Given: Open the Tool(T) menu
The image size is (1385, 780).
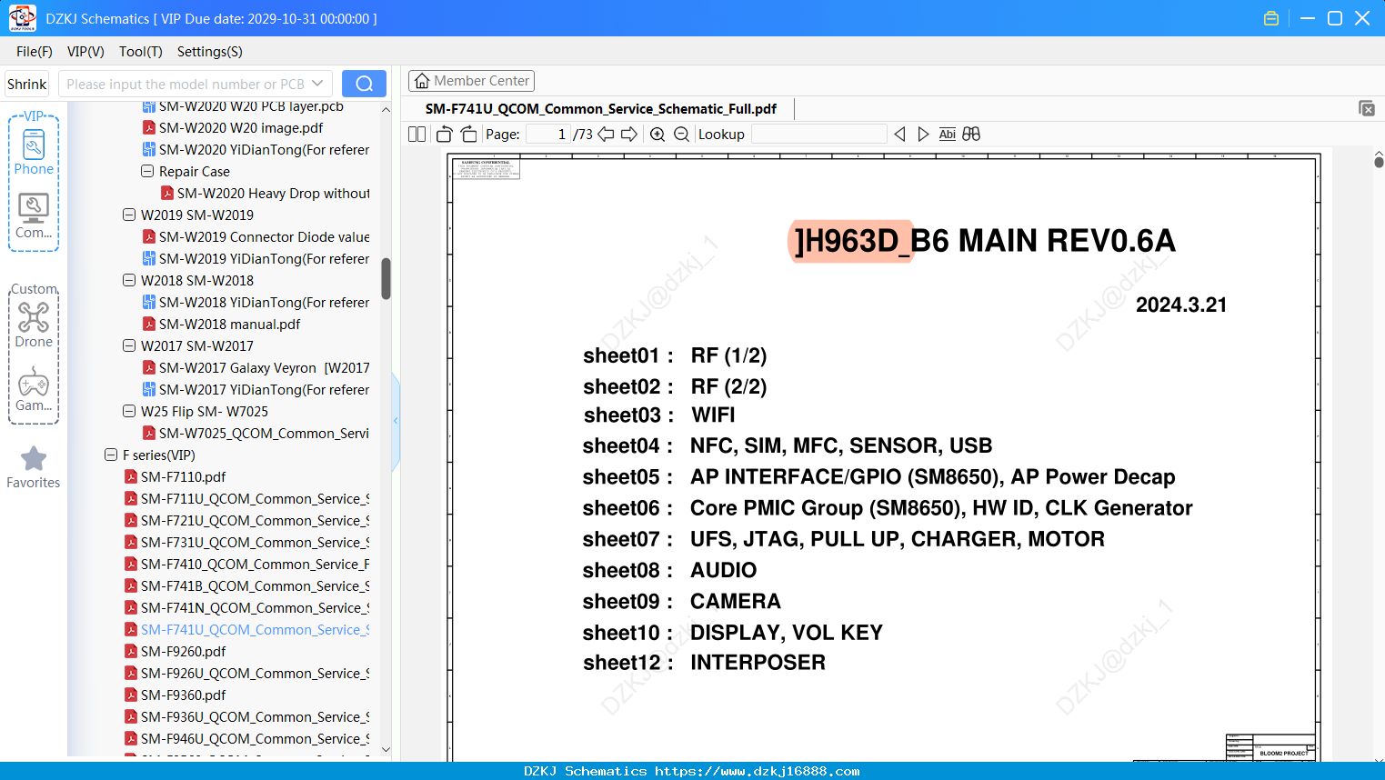Looking at the screenshot, I should click(x=141, y=52).
